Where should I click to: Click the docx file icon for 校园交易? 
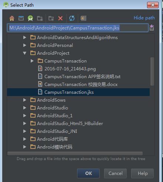pos(40,84)
